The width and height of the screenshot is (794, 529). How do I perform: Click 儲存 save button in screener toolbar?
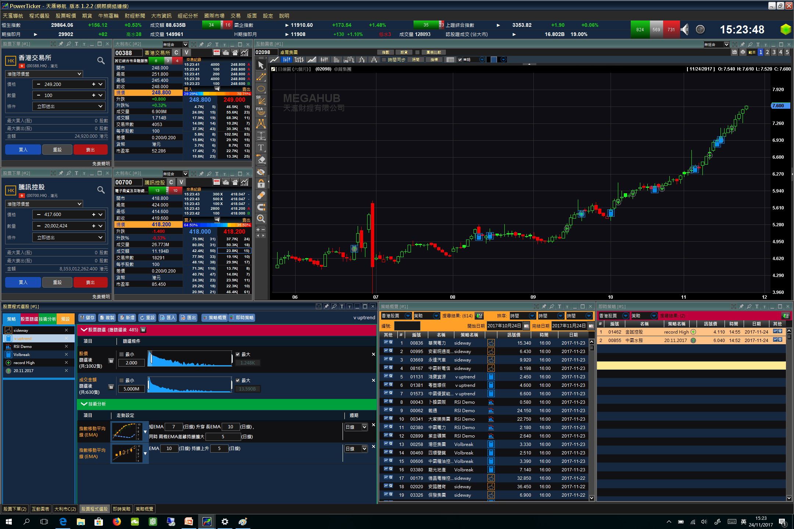coord(87,317)
